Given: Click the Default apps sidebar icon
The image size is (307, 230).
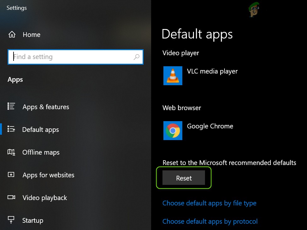Looking at the screenshot, I should pyautogui.click(x=11, y=129).
